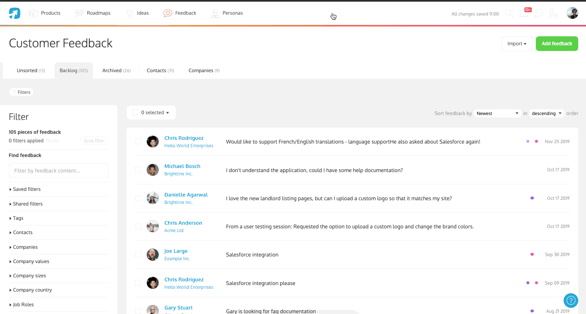Click the Feedback heart bubble icon
Screen dimensions: 586x314
tap(168, 13)
